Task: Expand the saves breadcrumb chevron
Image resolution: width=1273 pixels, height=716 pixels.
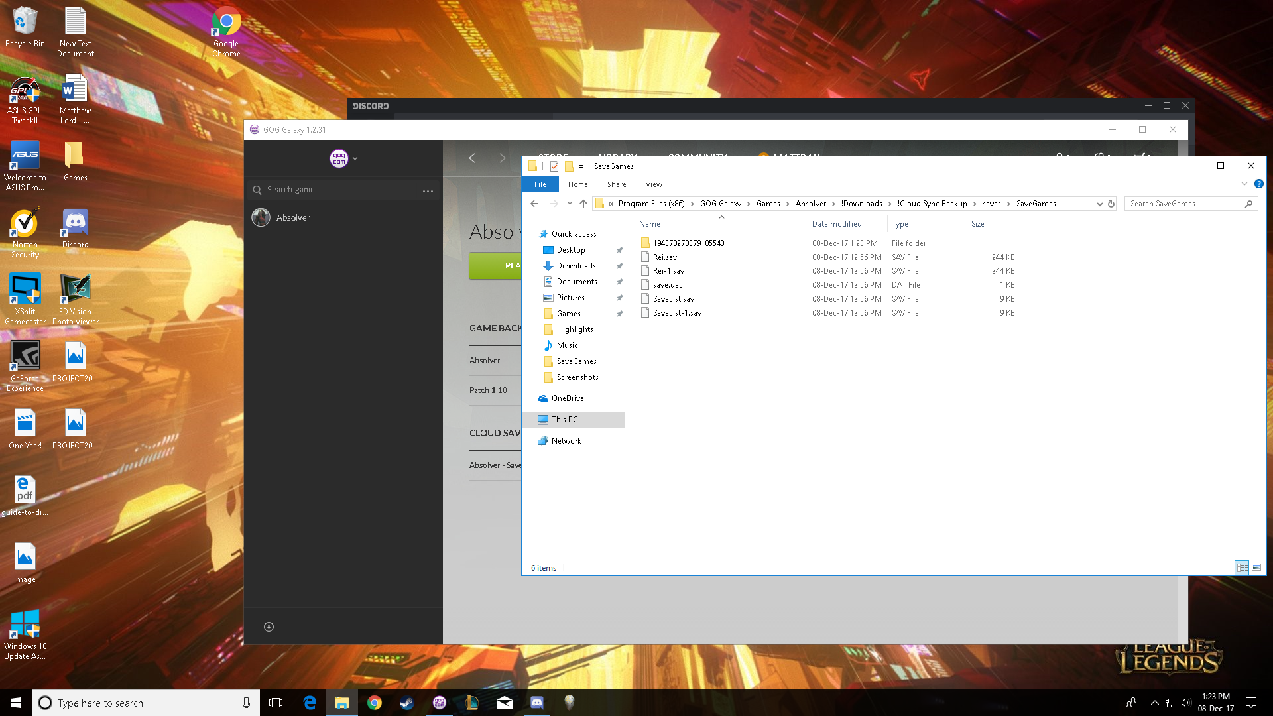Action: [1008, 204]
